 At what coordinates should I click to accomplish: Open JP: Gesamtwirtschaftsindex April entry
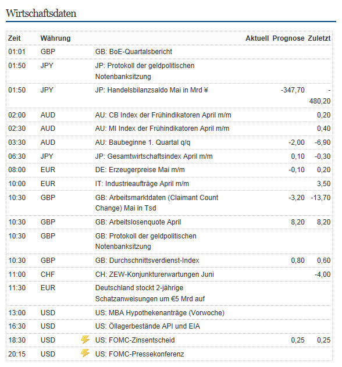154,156
